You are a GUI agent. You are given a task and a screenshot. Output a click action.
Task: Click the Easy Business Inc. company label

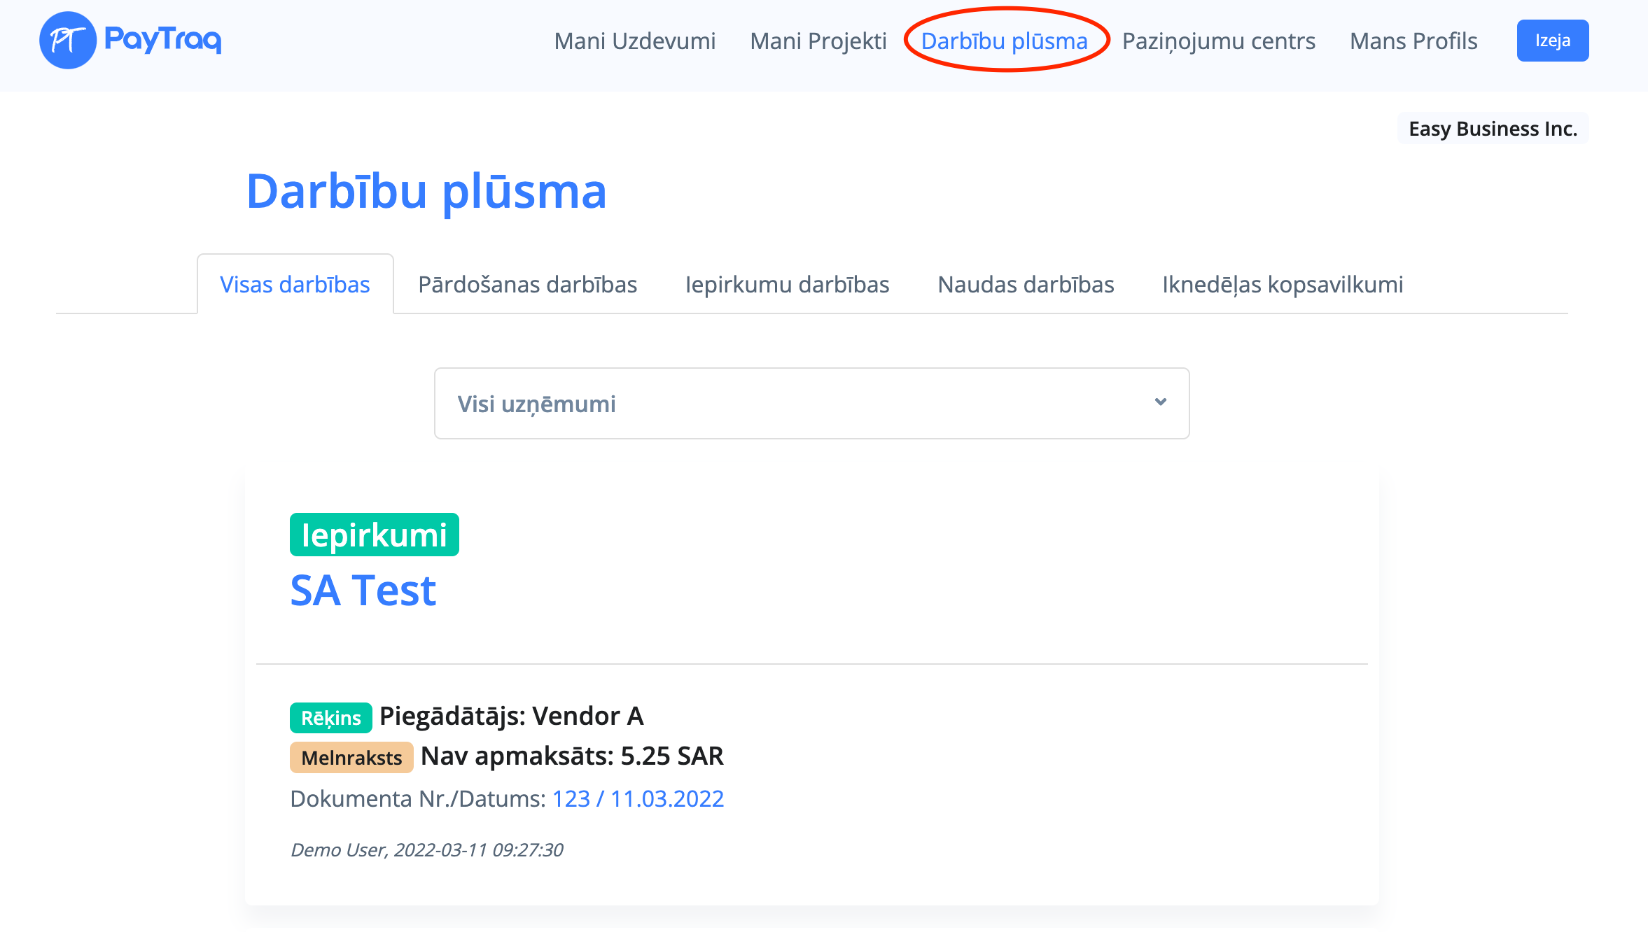tap(1493, 129)
